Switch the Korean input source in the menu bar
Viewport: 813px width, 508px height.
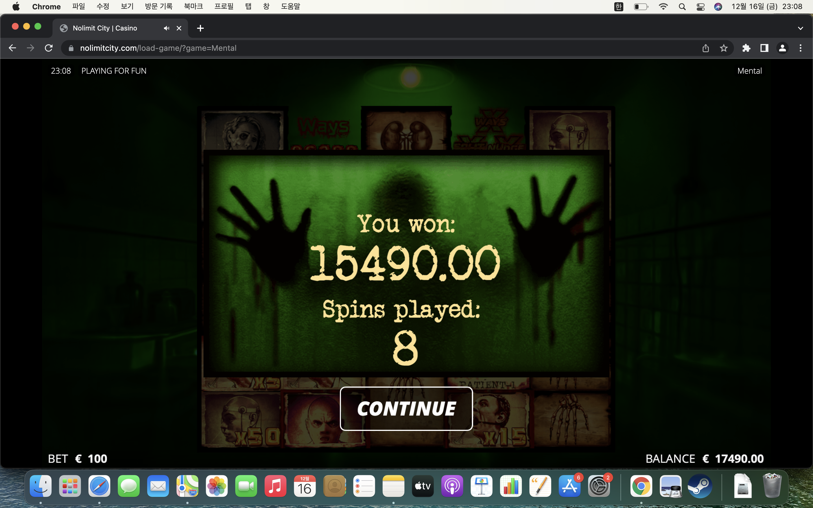coord(619,6)
